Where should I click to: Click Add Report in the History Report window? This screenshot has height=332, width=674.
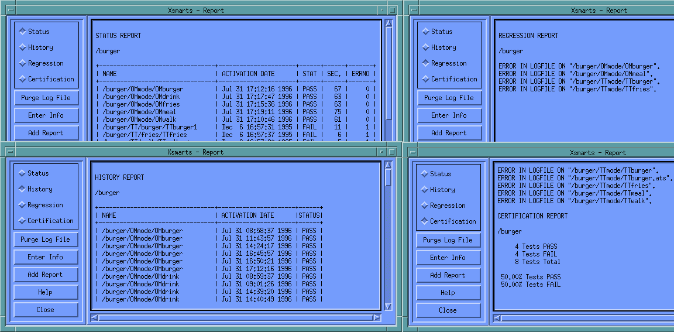pos(45,275)
